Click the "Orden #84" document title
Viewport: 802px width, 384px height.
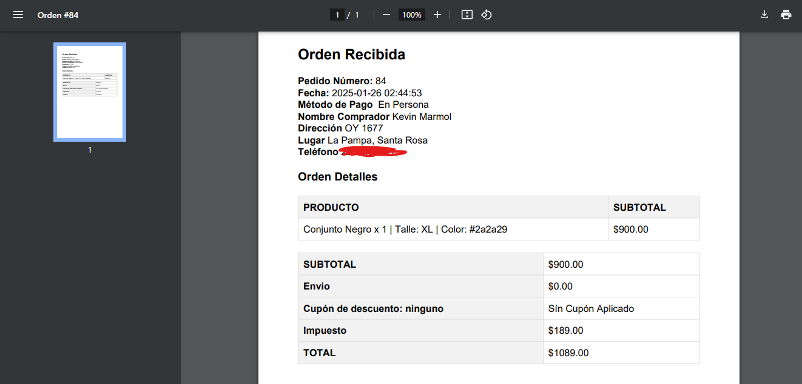(x=58, y=15)
